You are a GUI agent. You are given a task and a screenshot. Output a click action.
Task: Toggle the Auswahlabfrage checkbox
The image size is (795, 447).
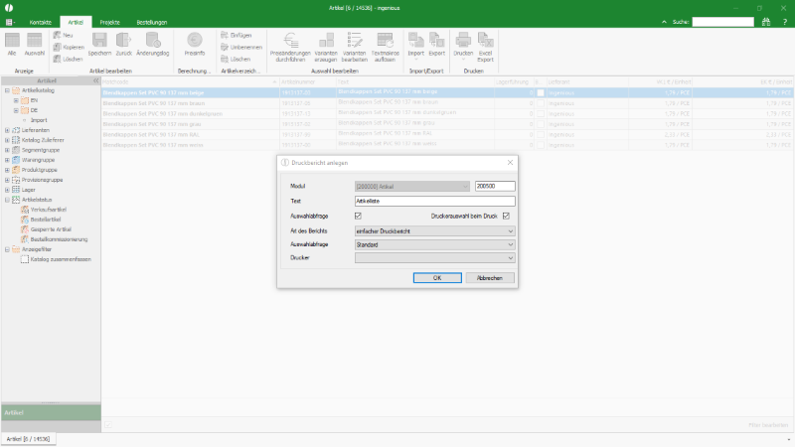(358, 216)
